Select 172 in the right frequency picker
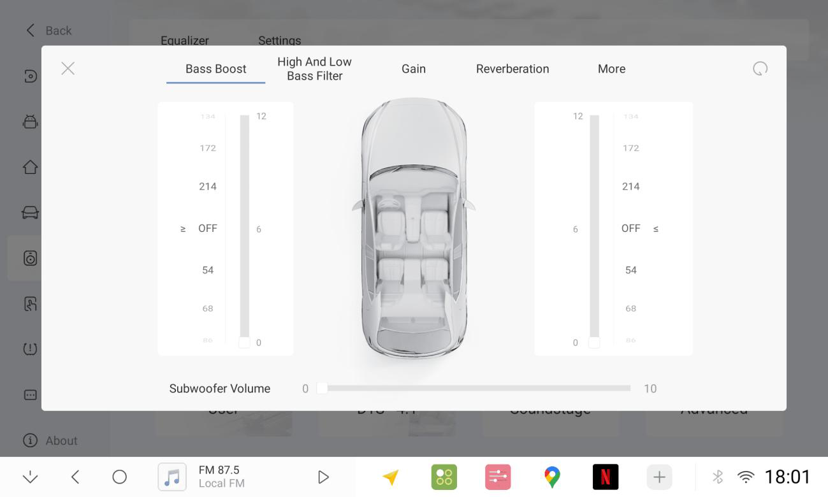The height and width of the screenshot is (497, 828). [x=631, y=148]
